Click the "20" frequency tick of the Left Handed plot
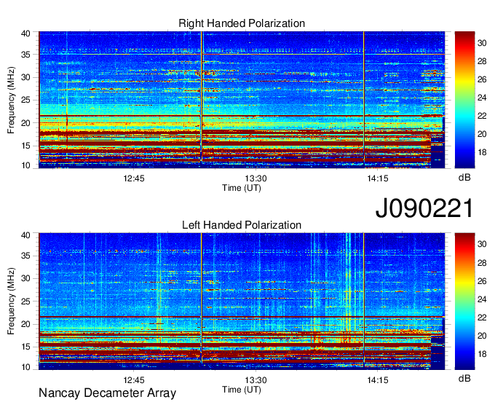Image resolution: width=495 pixels, height=402 pixels. tap(25, 324)
